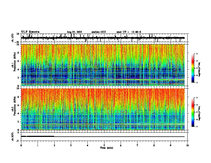This screenshot has width=211, height=163.
Task: Select the "2" tick on the time axis
Action: coord(54,145)
